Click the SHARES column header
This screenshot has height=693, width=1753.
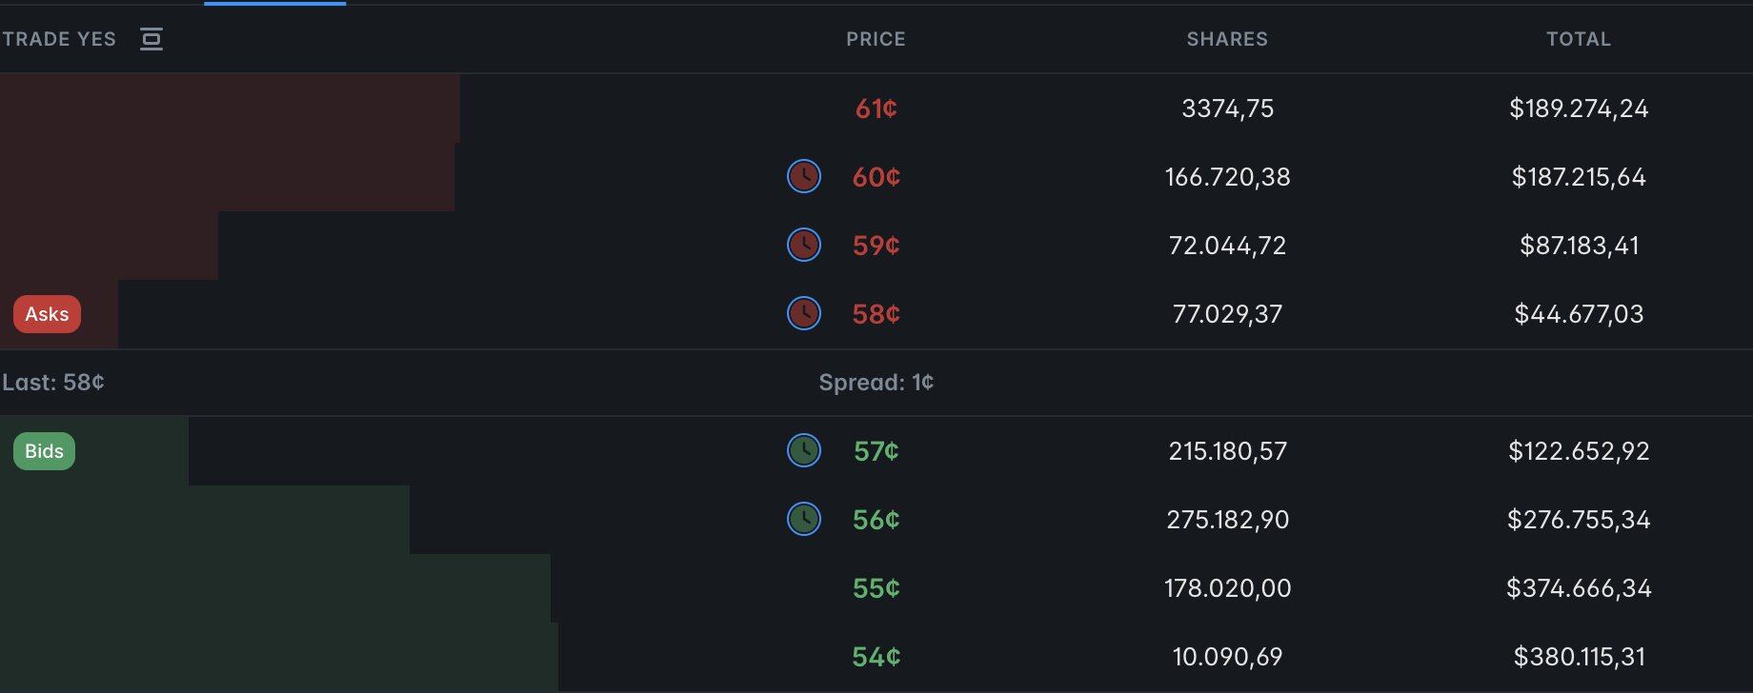tap(1227, 39)
